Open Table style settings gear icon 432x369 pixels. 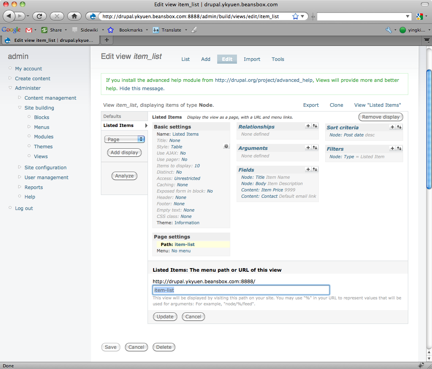tap(226, 146)
